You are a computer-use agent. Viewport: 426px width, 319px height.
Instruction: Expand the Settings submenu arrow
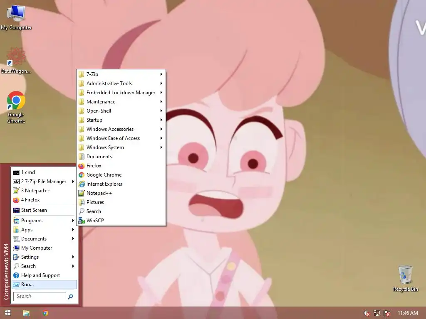[73, 257]
